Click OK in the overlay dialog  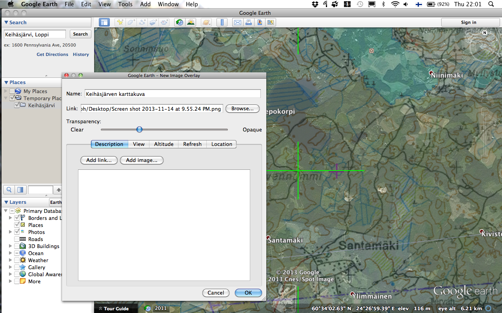[248, 293]
